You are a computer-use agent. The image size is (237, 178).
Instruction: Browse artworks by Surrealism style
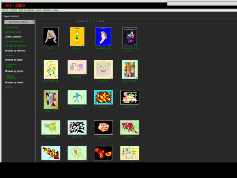click(x=11, y=64)
